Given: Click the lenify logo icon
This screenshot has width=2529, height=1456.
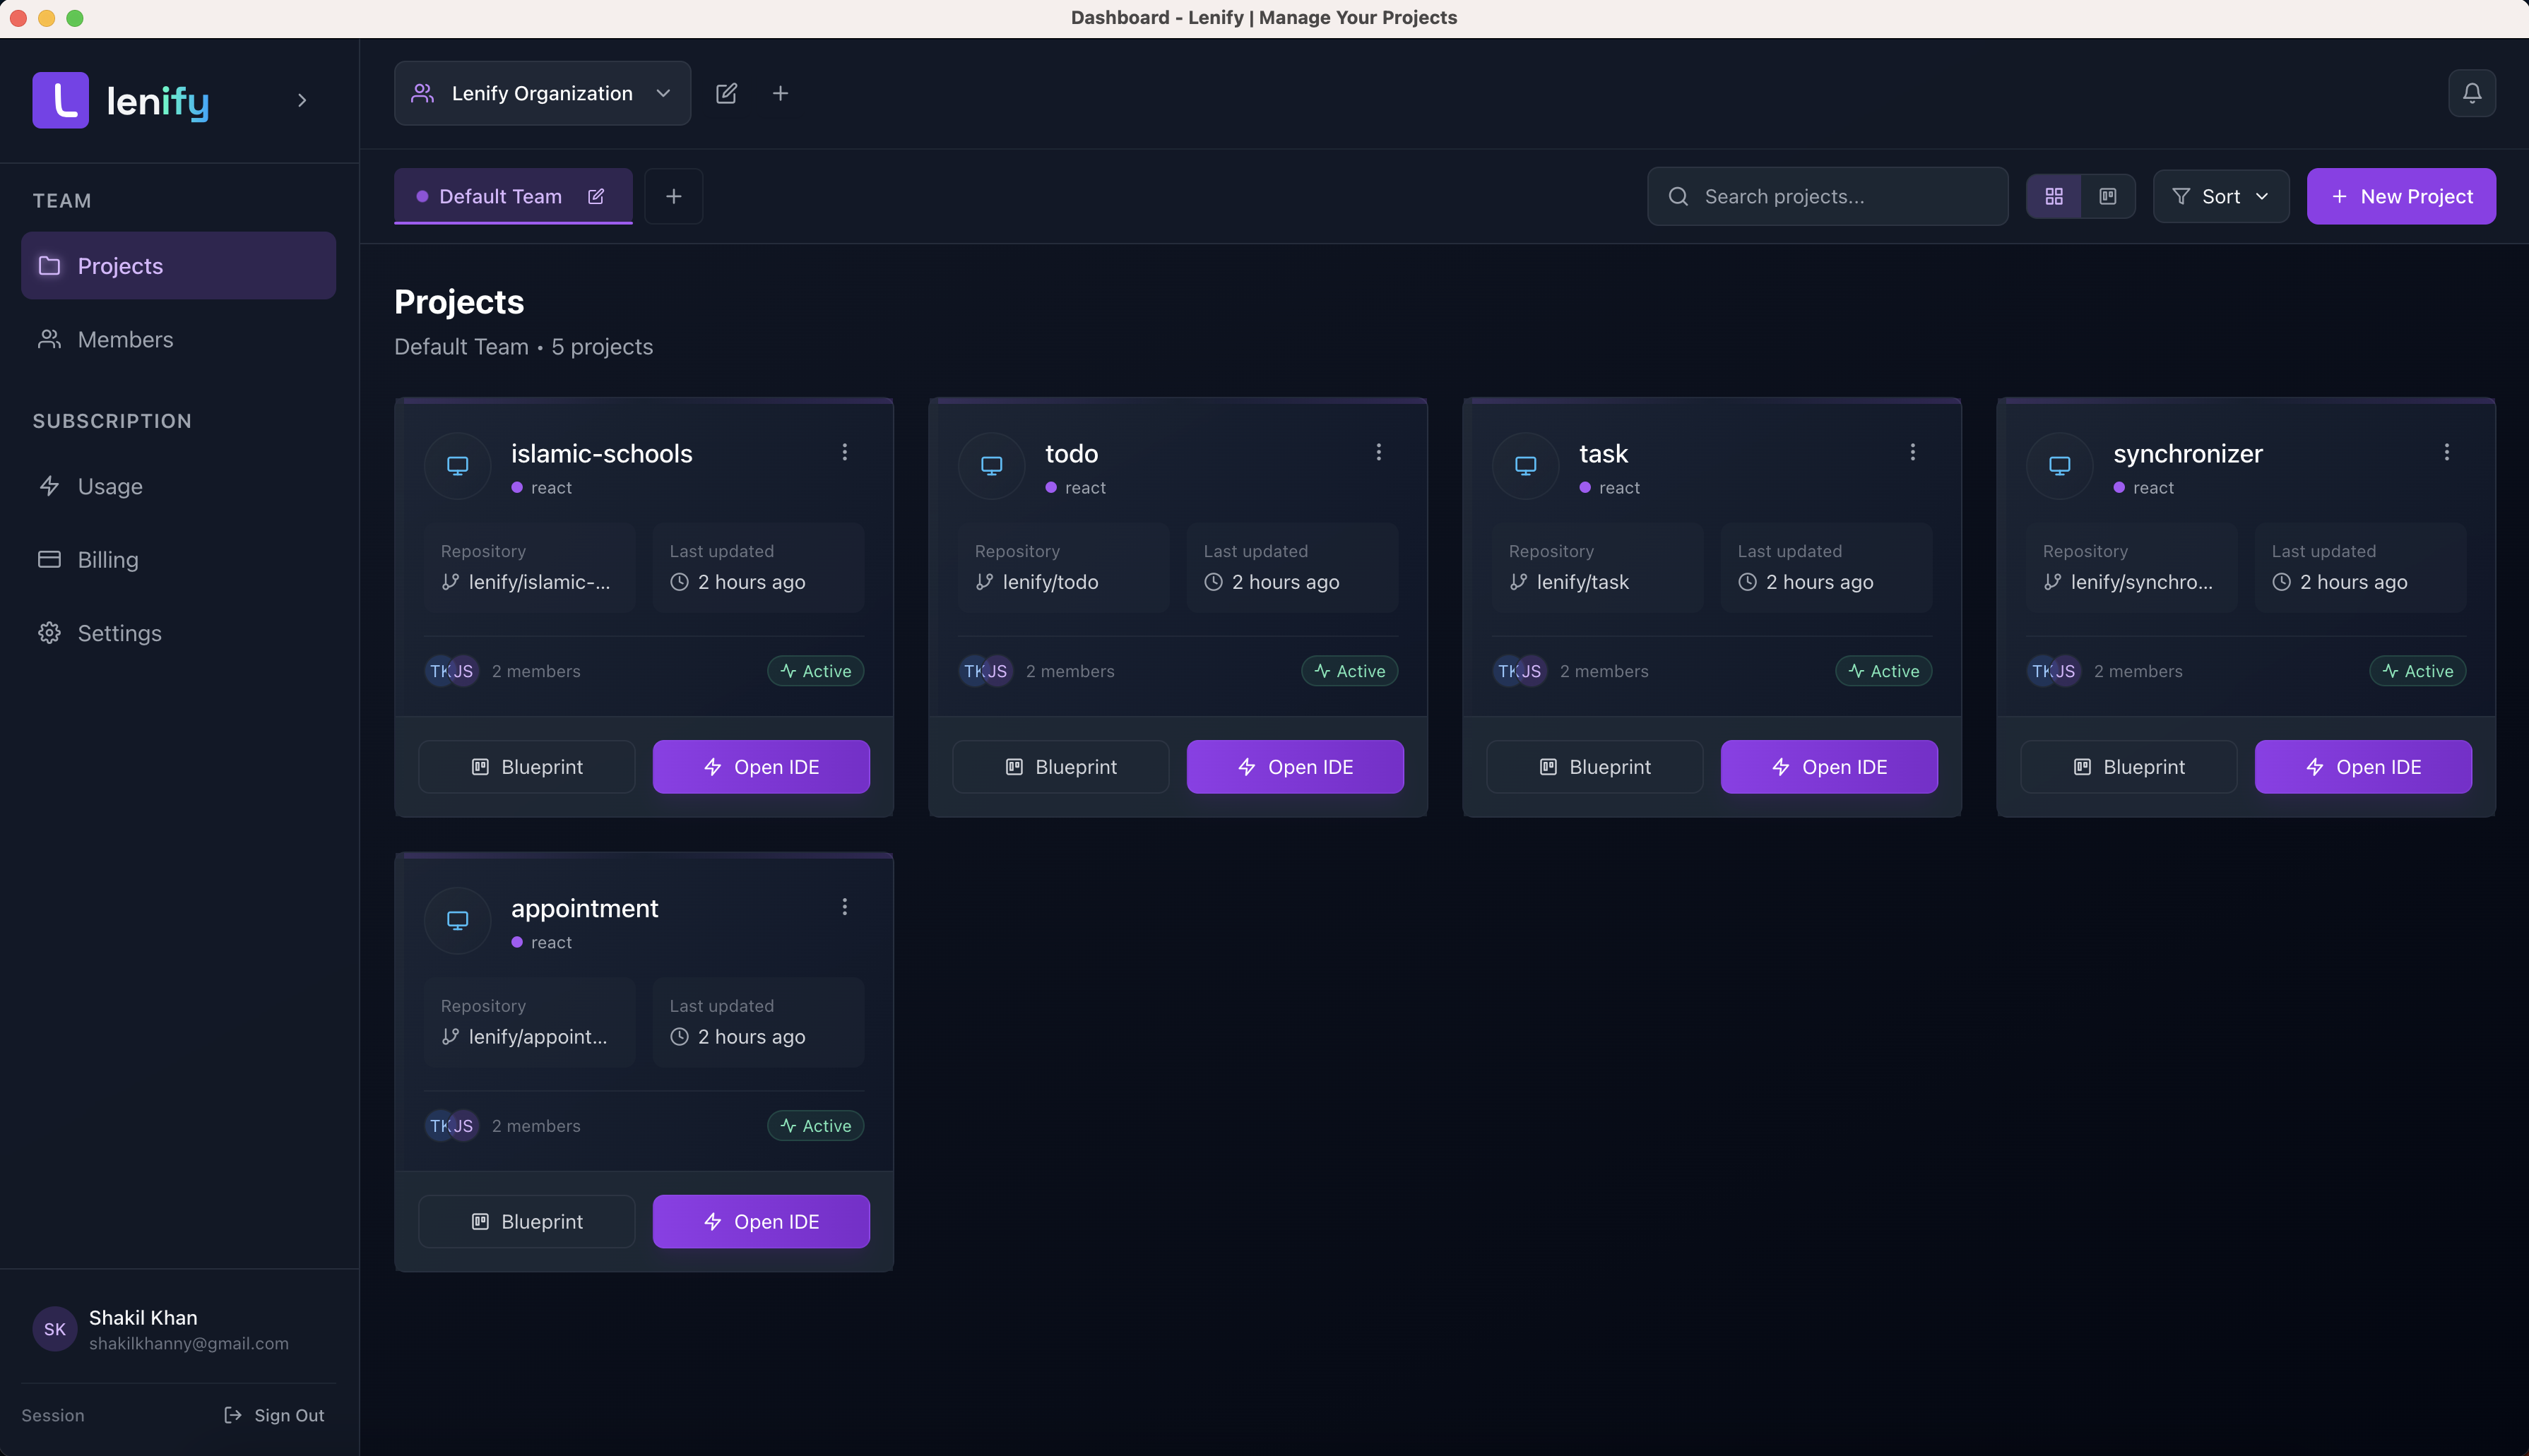Looking at the screenshot, I should 60,100.
